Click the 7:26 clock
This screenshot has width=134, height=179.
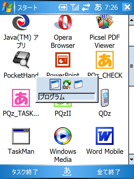point(111,8)
